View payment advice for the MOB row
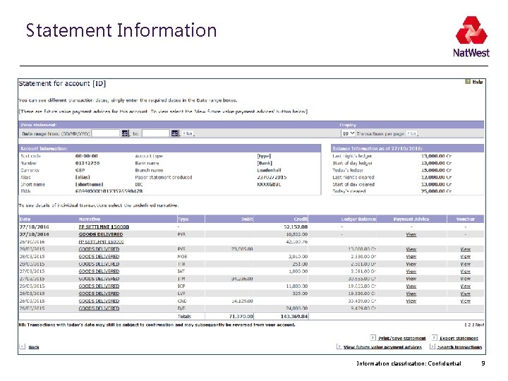The height and width of the screenshot is (381, 508). (x=411, y=257)
